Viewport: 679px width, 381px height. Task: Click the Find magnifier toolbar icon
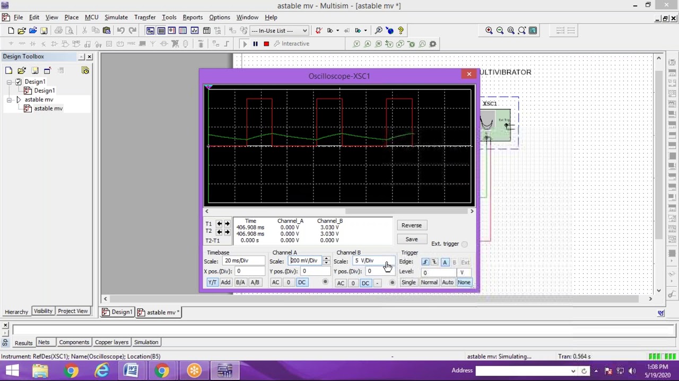pos(379,31)
